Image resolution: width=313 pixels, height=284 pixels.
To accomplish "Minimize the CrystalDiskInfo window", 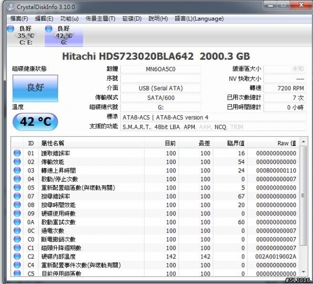I will click(270, 5).
